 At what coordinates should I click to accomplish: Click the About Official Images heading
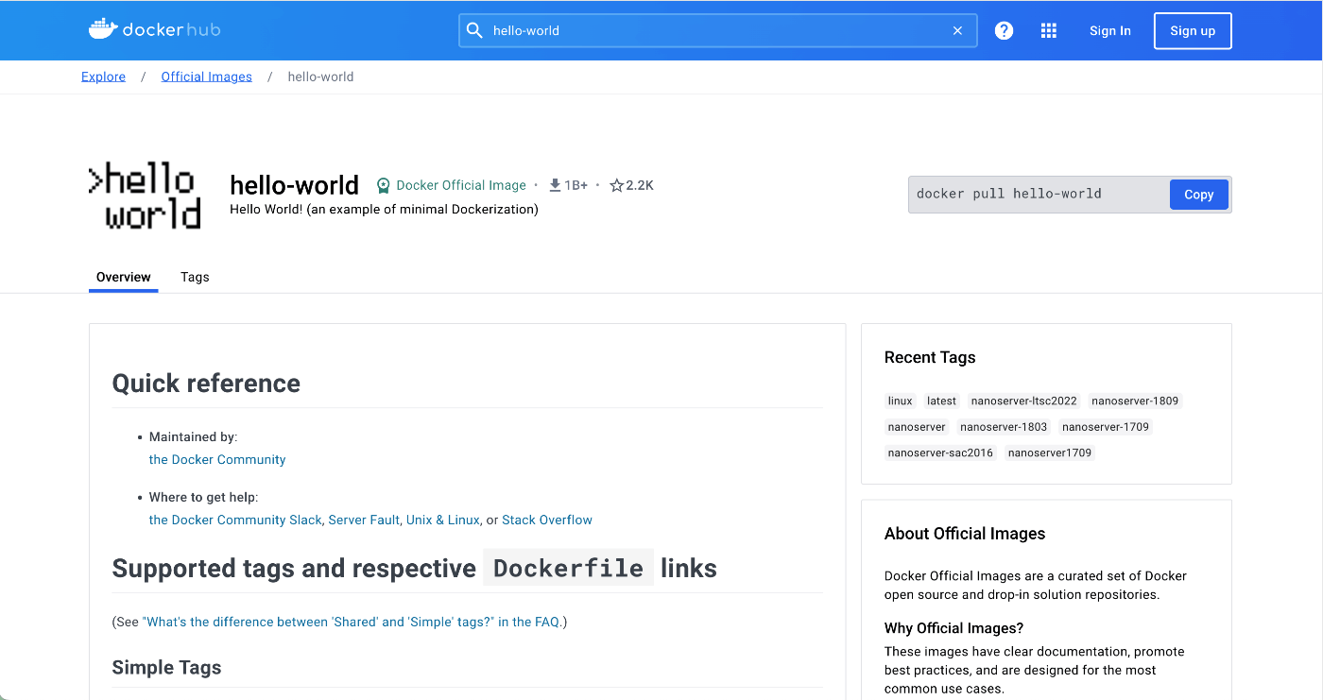coord(965,534)
